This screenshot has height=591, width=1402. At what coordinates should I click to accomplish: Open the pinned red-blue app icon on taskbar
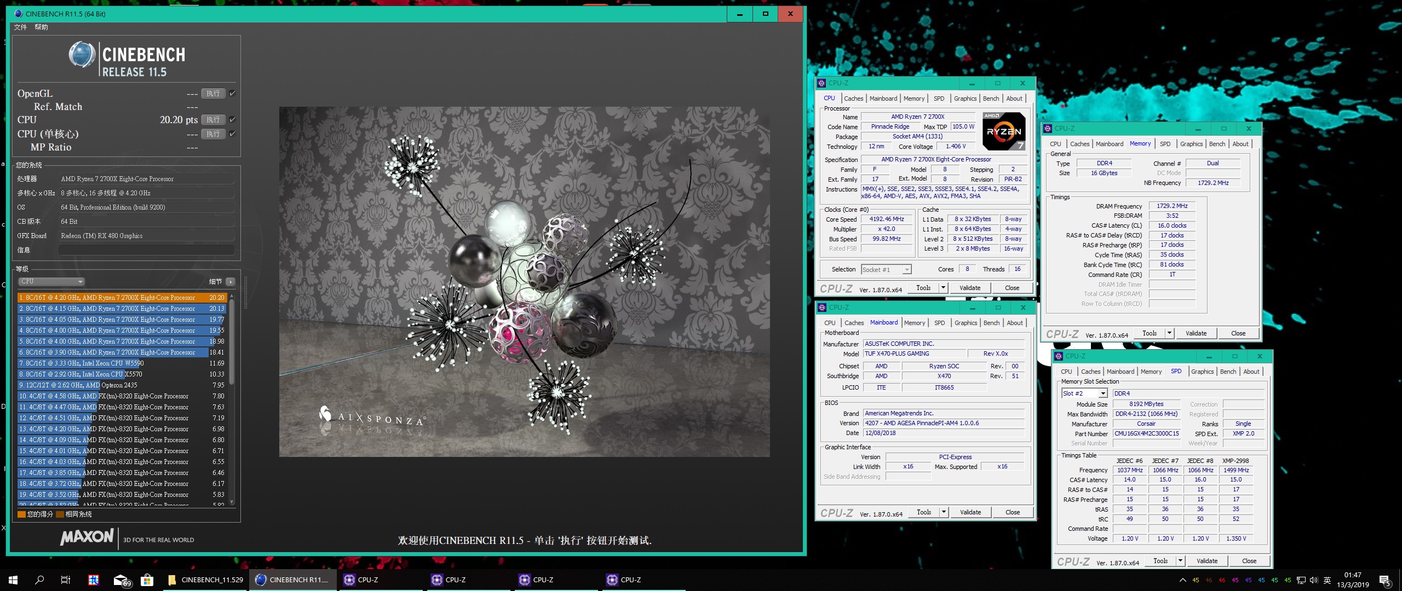point(94,580)
